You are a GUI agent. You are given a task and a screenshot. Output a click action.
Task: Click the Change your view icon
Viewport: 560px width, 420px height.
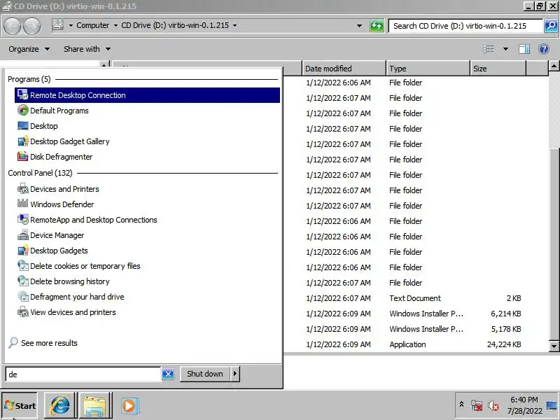click(488, 49)
